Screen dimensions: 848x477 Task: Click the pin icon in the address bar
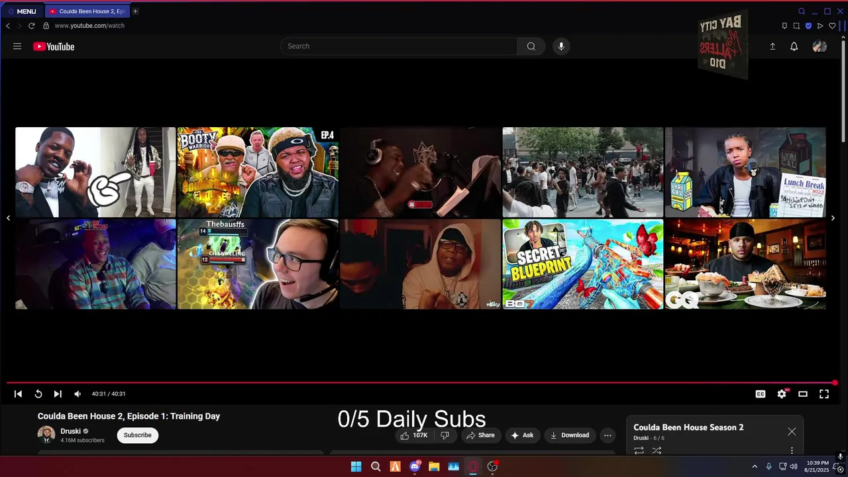784,26
